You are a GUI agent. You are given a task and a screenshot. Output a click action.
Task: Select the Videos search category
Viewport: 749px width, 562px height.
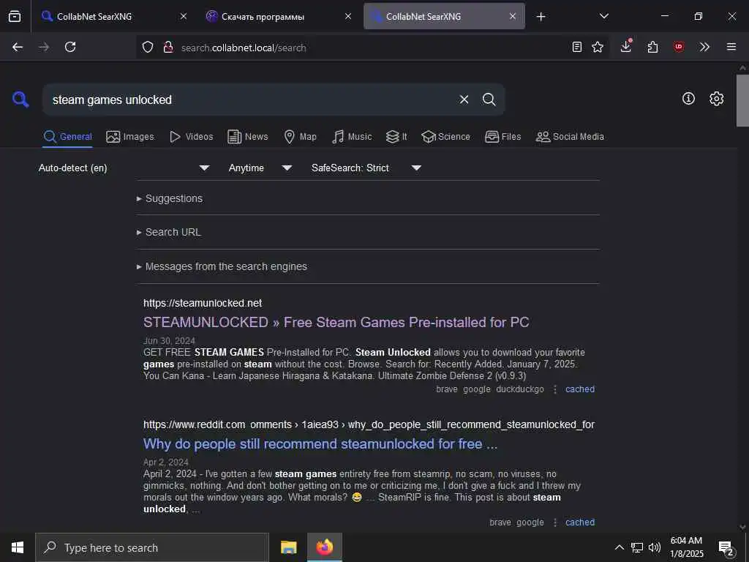pos(191,137)
